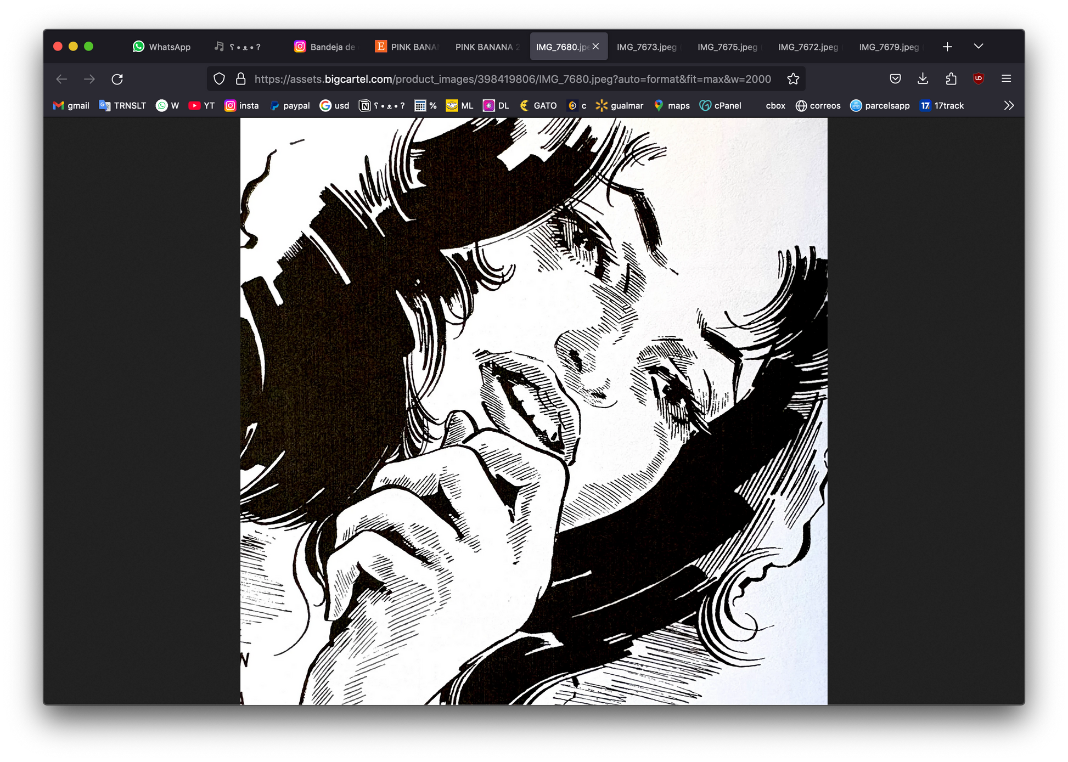
Task: Switch to the IMG_7673.jpeg tab
Action: point(647,47)
